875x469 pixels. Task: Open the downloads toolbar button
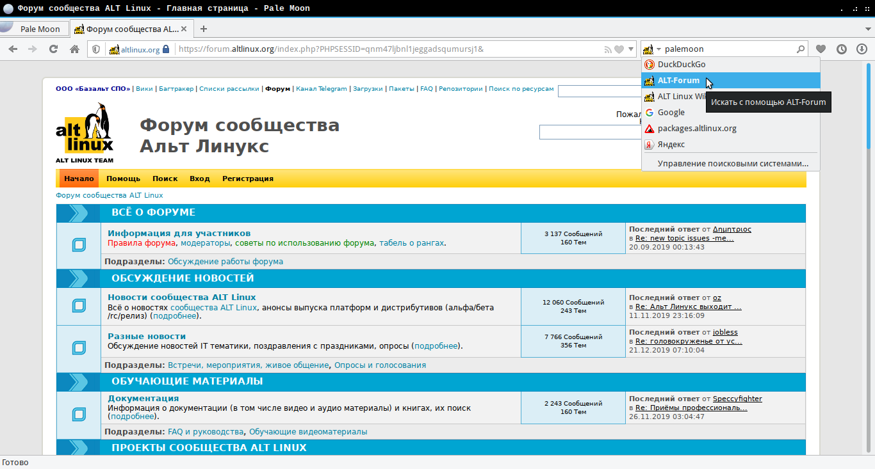(862, 49)
